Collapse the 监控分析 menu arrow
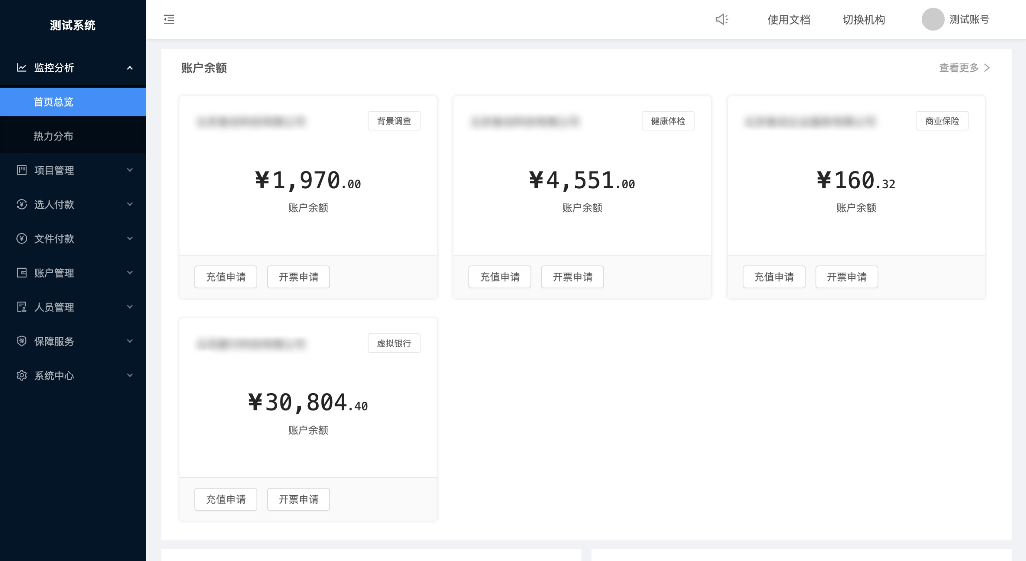 (129, 68)
